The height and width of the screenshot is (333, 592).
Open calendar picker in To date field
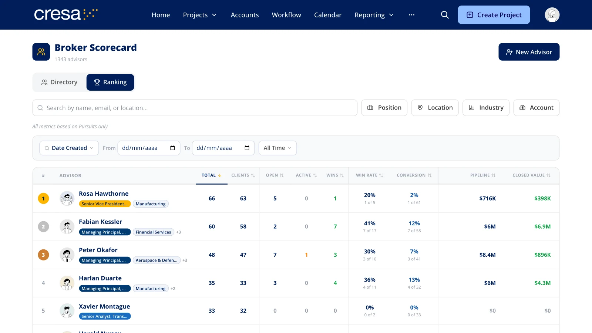point(247,148)
